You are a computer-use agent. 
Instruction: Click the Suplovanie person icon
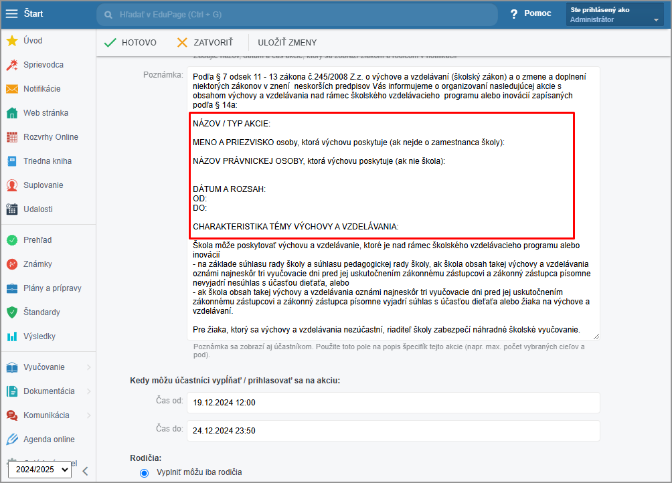pyautogui.click(x=11, y=185)
